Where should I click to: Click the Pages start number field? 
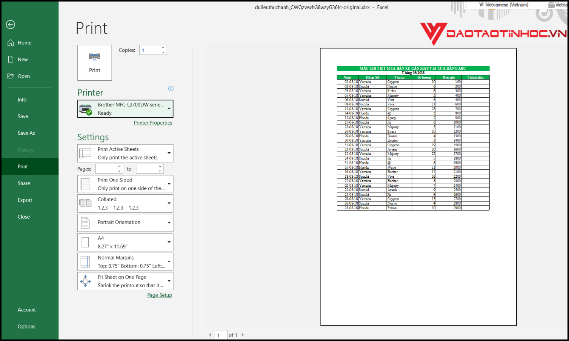tap(106, 169)
